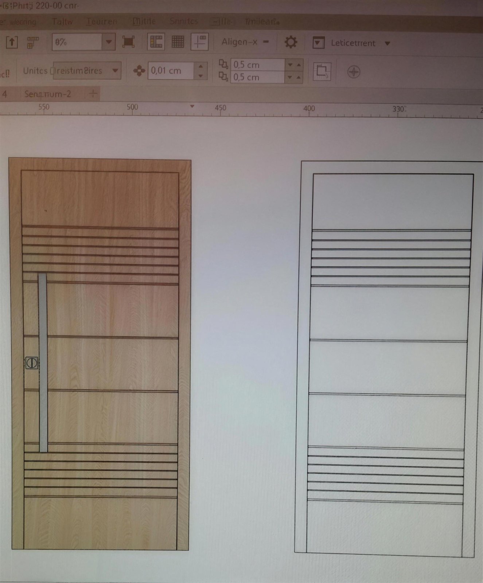
Task: Add a new document tab with plus
Action: point(93,94)
